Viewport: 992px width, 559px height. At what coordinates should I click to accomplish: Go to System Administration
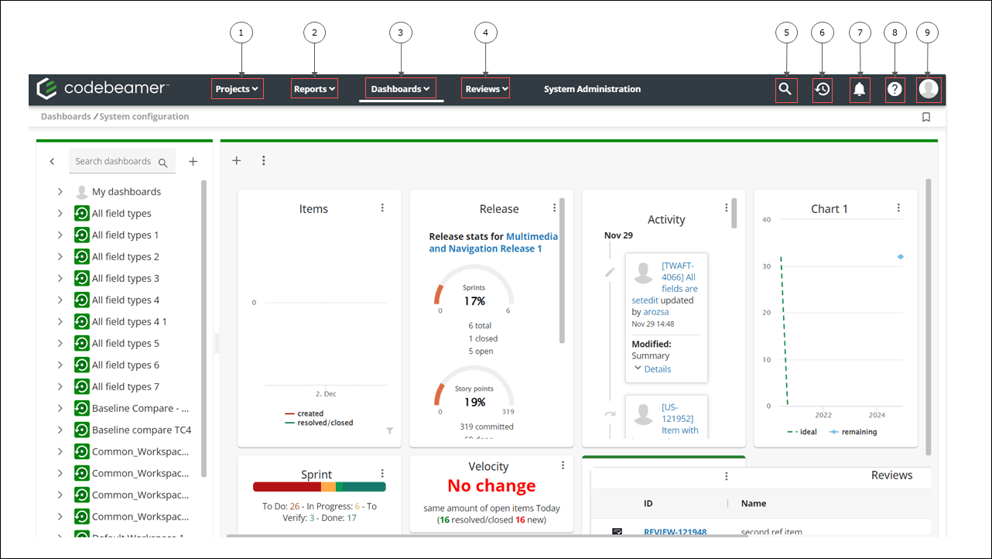click(592, 89)
